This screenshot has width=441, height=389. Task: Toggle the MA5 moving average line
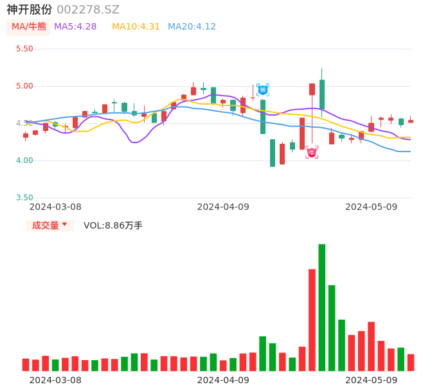tap(75, 27)
